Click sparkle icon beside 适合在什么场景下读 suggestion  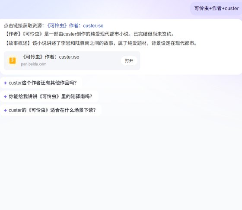click(5, 110)
